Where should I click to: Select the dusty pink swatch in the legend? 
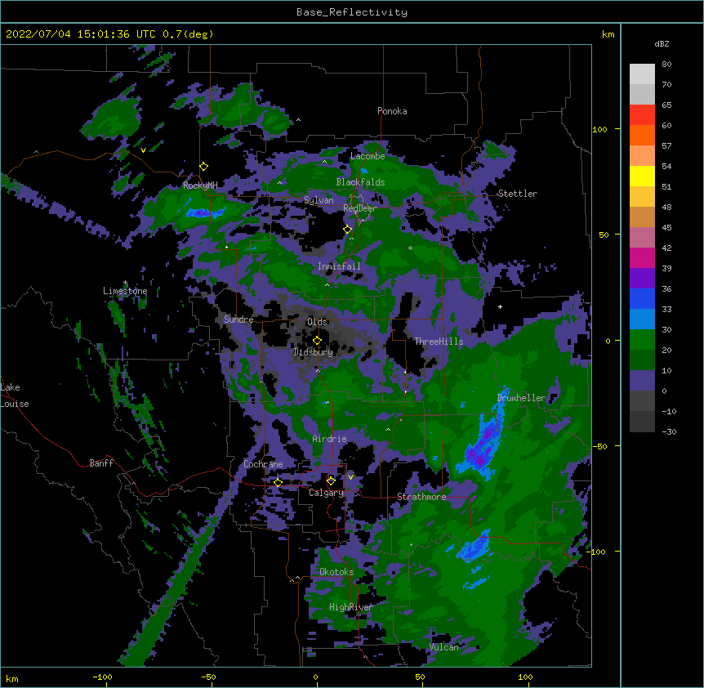pyautogui.click(x=642, y=237)
